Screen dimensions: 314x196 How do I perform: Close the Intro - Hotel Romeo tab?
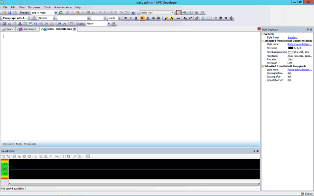(74, 29)
